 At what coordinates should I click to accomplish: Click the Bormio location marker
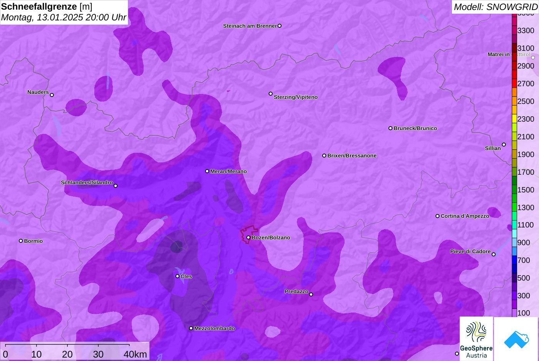point(21,241)
